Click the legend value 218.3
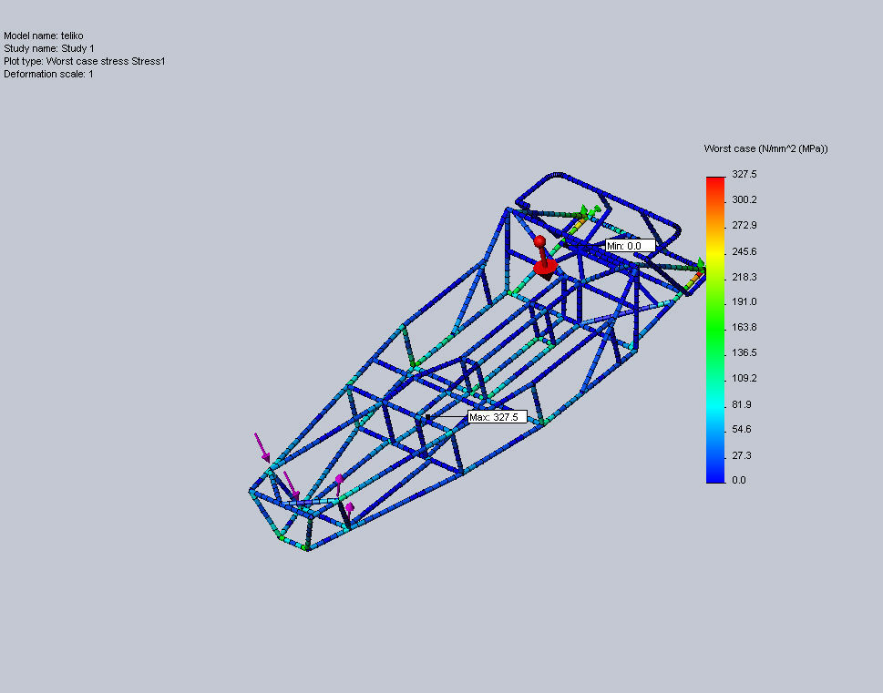The height and width of the screenshot is (693, 883). pyautogui.click(x=744, y=277)
